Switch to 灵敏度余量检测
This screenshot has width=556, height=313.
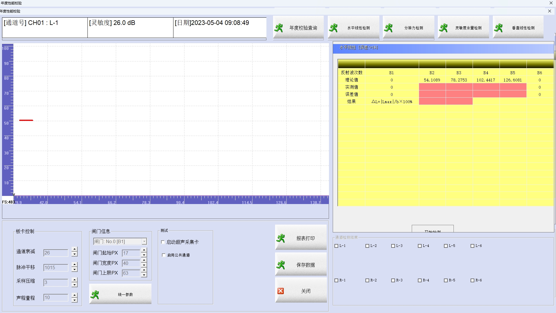463,27
